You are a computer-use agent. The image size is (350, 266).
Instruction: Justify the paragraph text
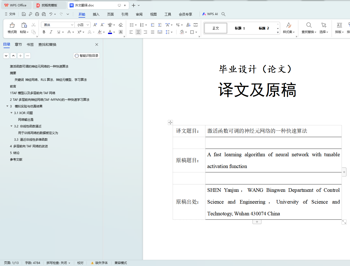coord(152,32)
